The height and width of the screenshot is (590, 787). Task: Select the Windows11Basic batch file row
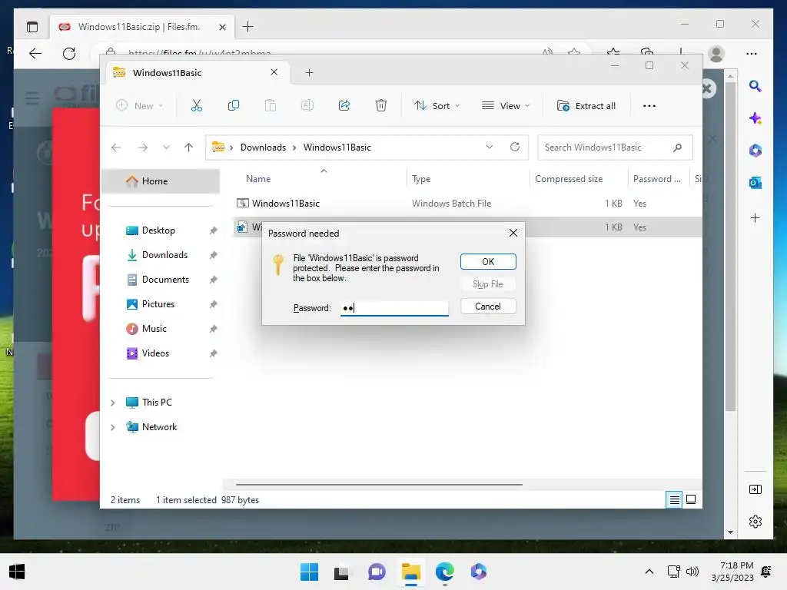tap(467, 203)
